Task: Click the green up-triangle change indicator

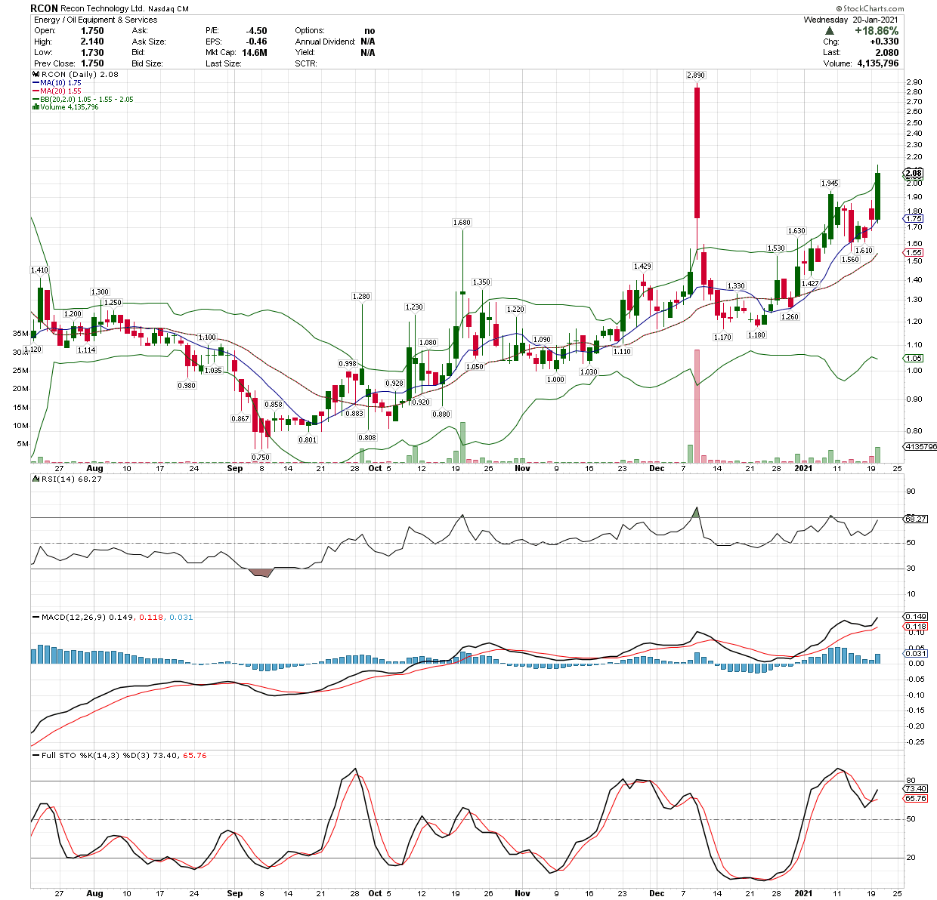Action: tap(830, 32)
